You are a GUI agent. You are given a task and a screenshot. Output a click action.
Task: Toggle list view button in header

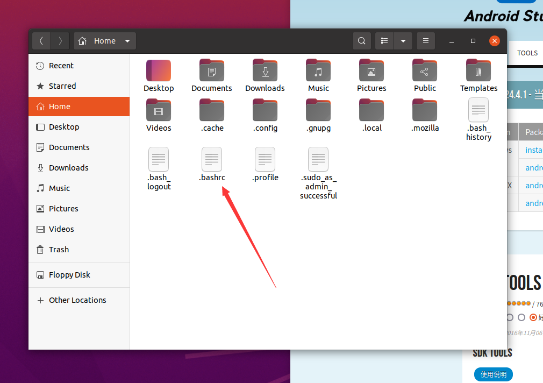pyautogui.click(x=384, y=41)
